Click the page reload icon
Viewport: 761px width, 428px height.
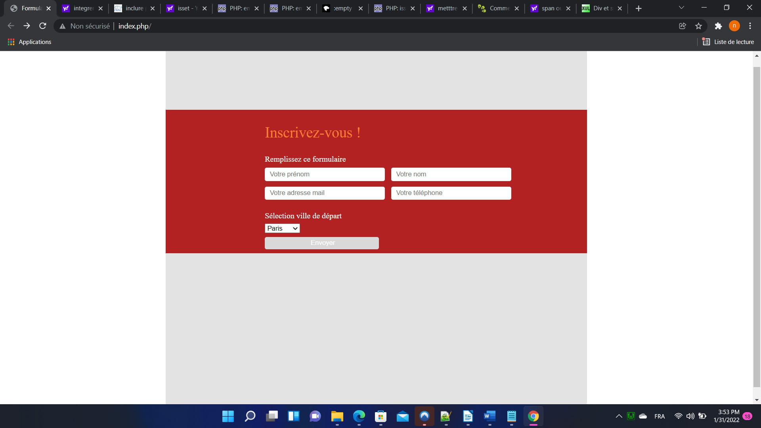(x=43, y=26)
